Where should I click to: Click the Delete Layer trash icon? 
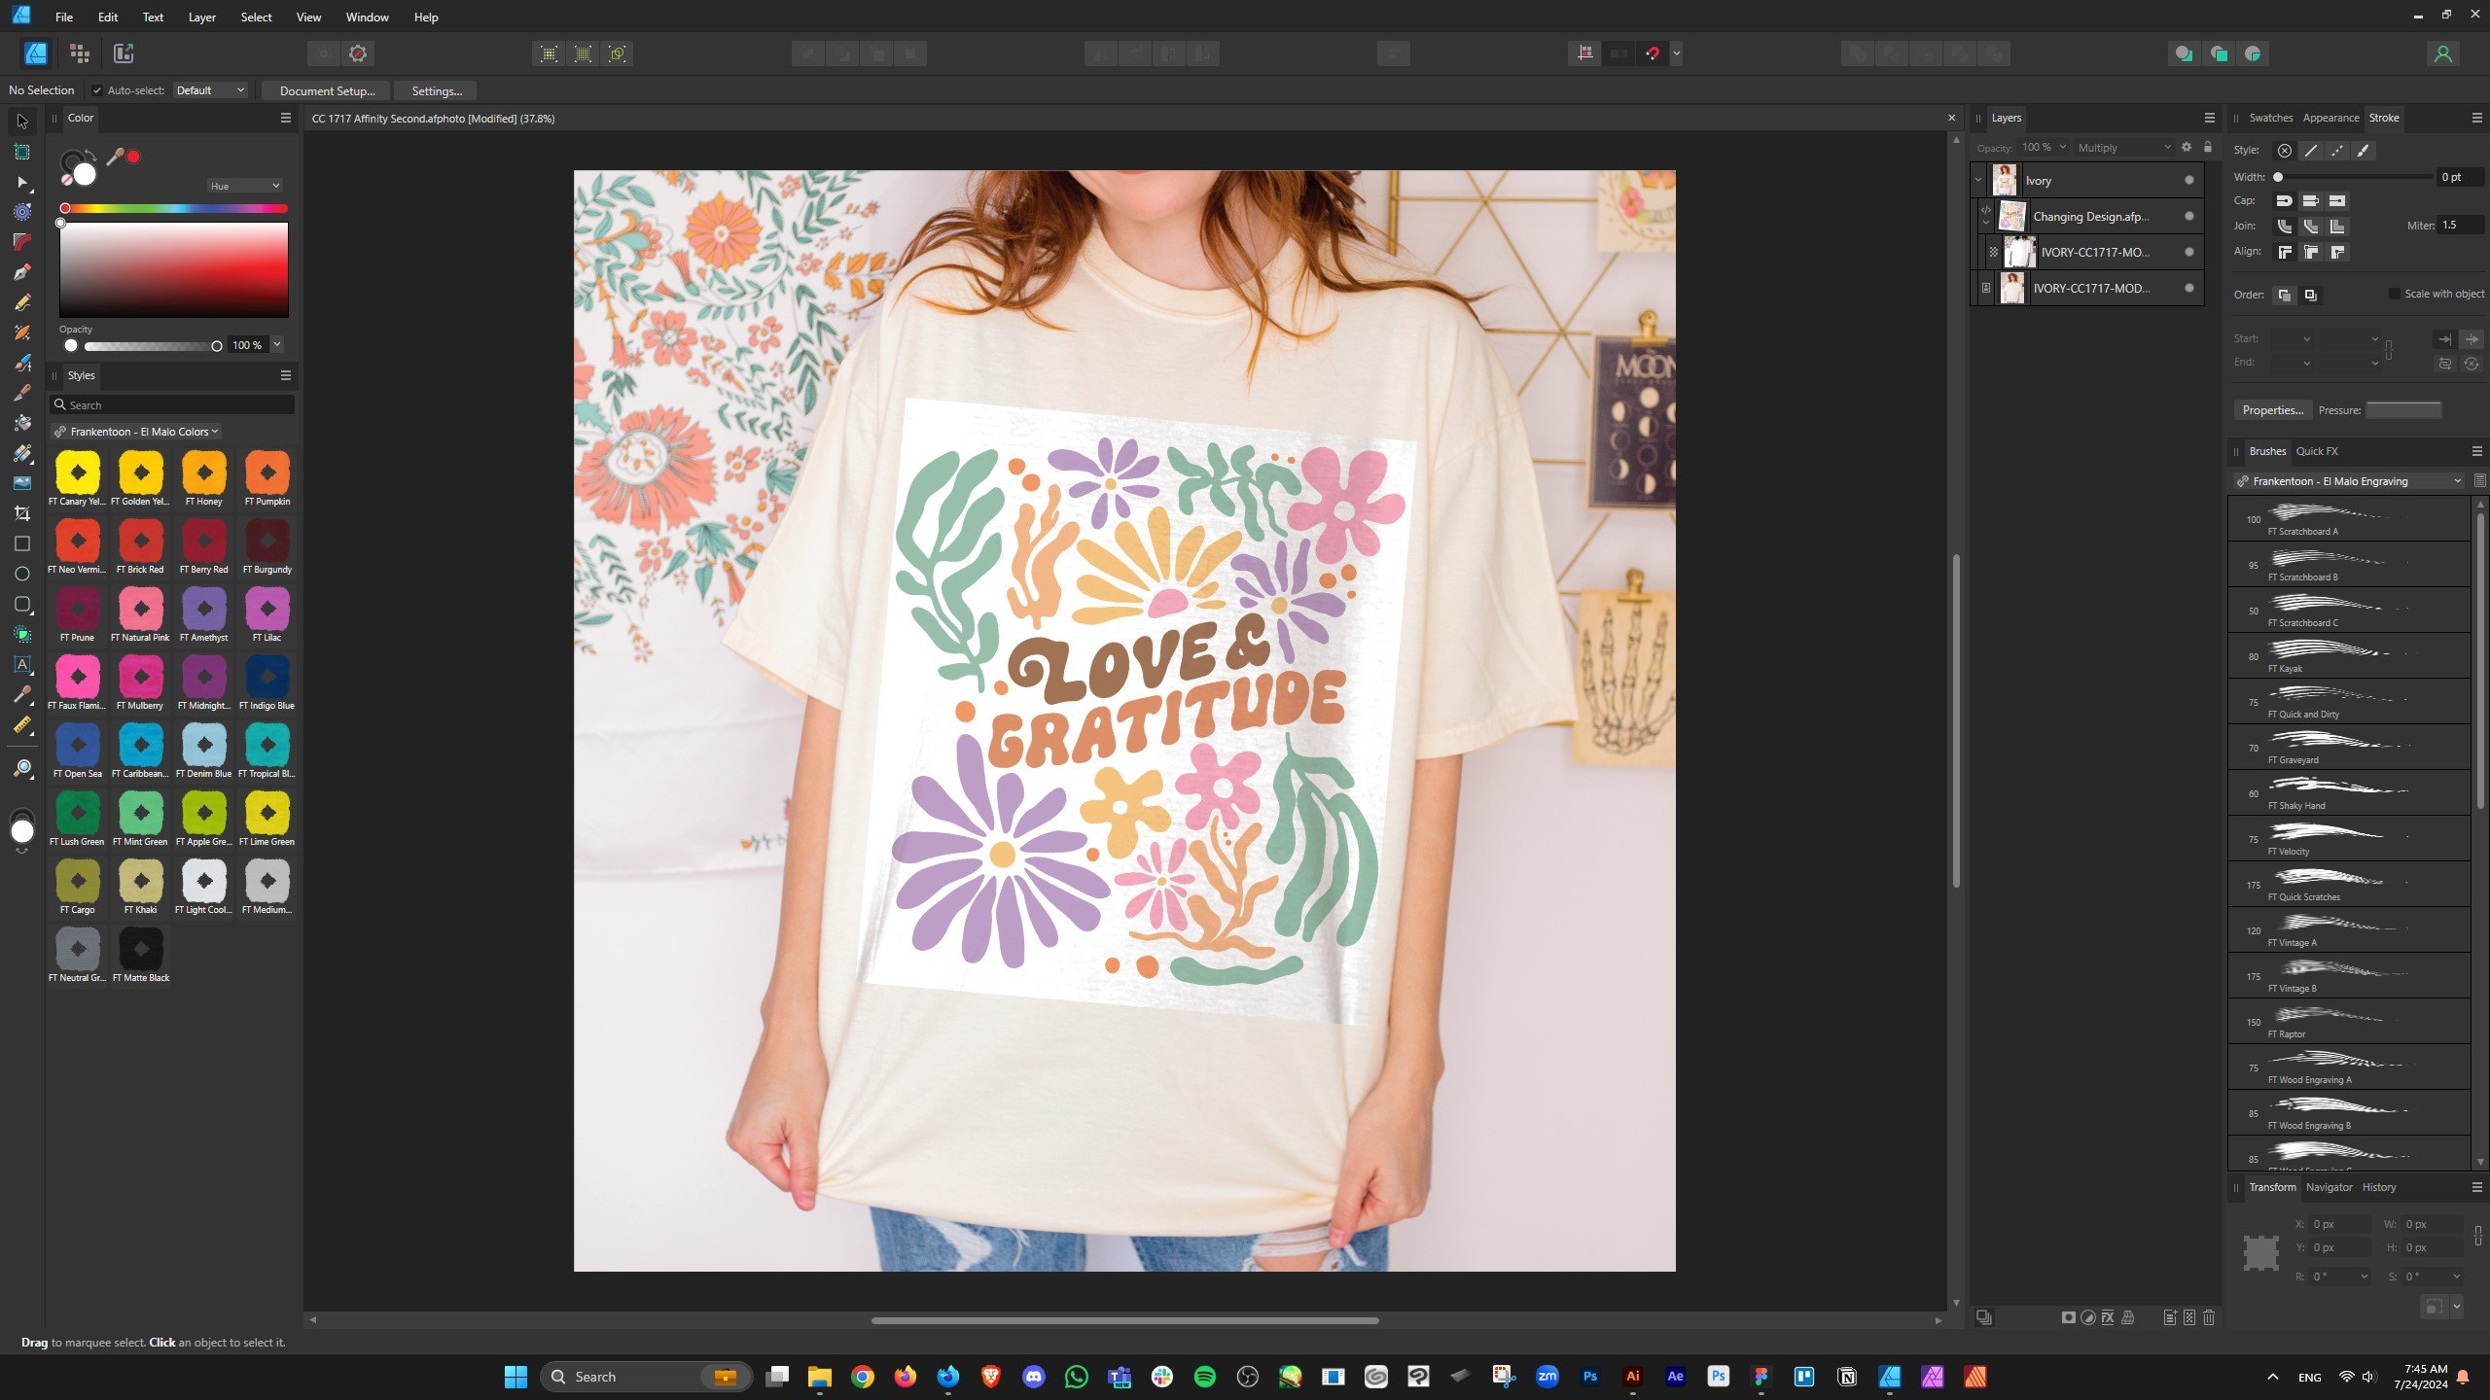(2209, 1317)
